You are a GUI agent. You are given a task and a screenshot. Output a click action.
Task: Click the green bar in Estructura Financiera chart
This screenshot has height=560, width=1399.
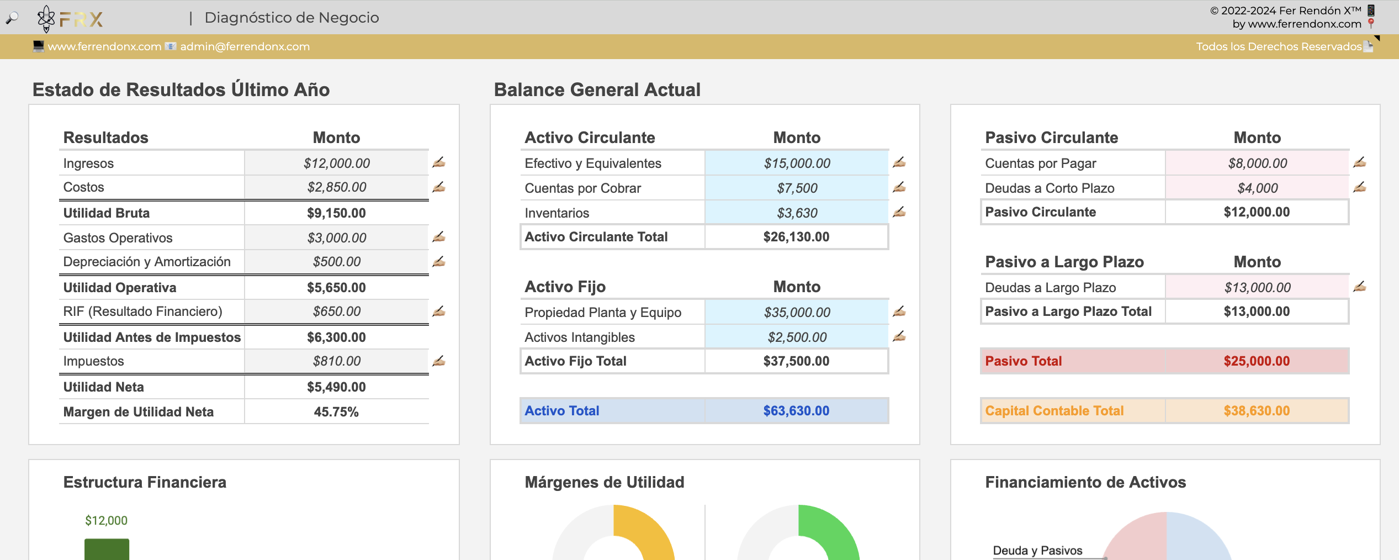point(107,549)
